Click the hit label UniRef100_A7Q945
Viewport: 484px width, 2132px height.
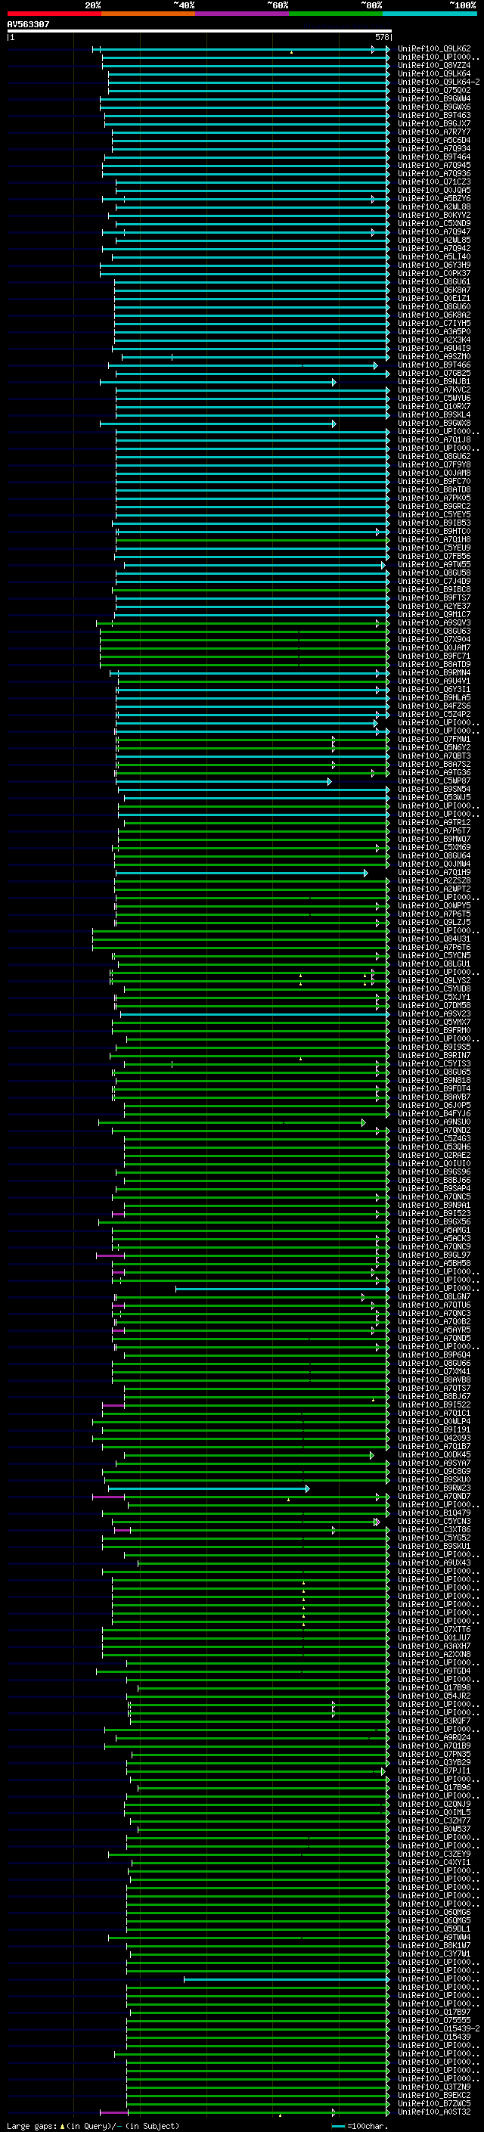(x=434, y=166)
